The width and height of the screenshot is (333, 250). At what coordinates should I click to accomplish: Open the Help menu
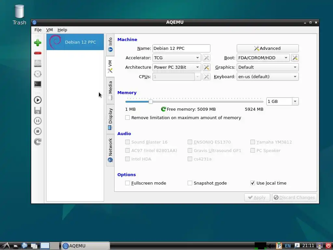[x=62, y=30]
